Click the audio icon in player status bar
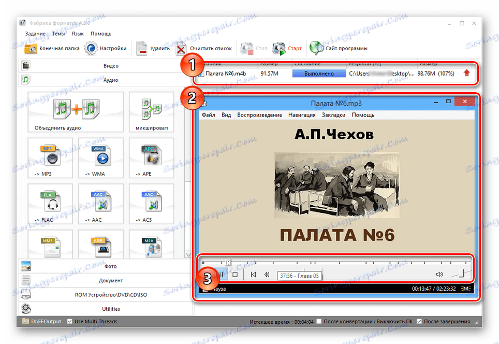 pyautogui.click(x=466, y=289)
